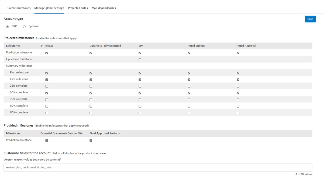Disable Prediction milestone for IP Release
This screenshot has height=177, width=324.
click(46, 53)
